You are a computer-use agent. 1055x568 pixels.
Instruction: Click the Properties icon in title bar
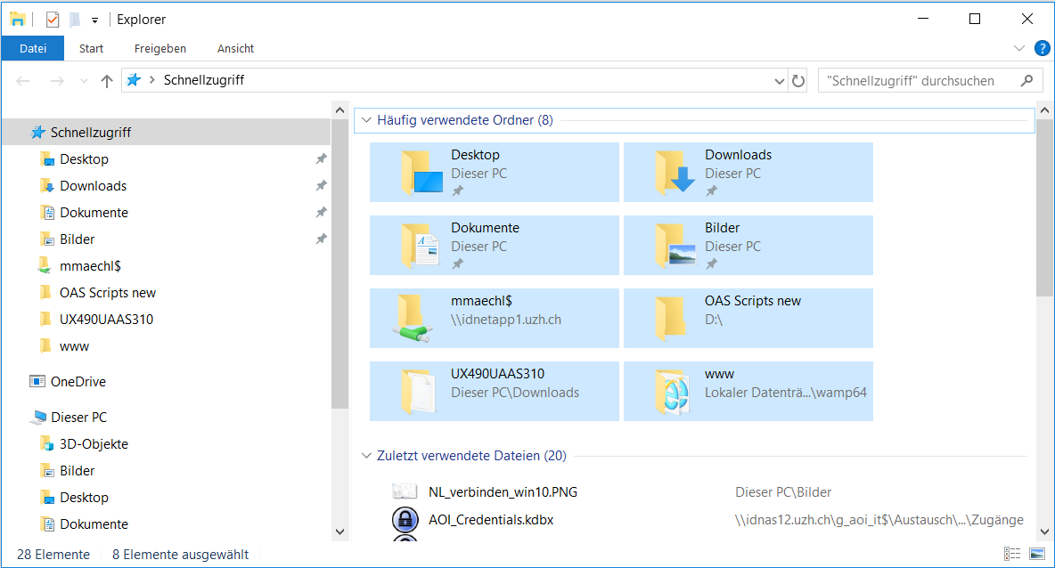(x=53, y=20)
